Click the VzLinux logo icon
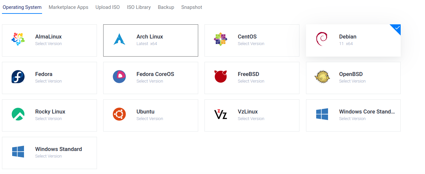This screenshot has width=425, height=174. pos(221,114)
